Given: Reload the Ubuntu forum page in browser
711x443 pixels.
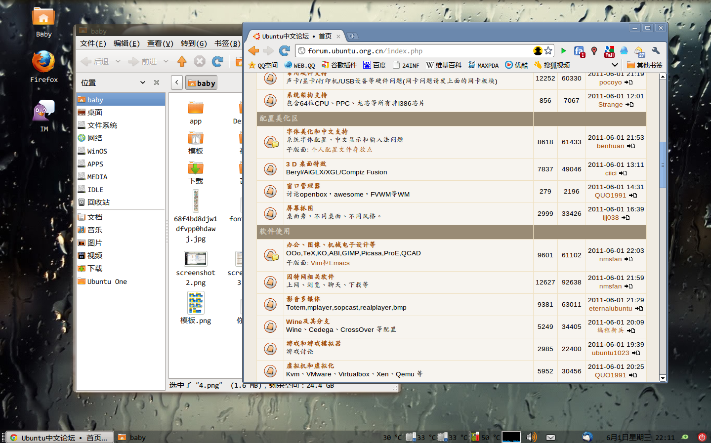Looking at the screenshot, I should [x=285, y=51].
